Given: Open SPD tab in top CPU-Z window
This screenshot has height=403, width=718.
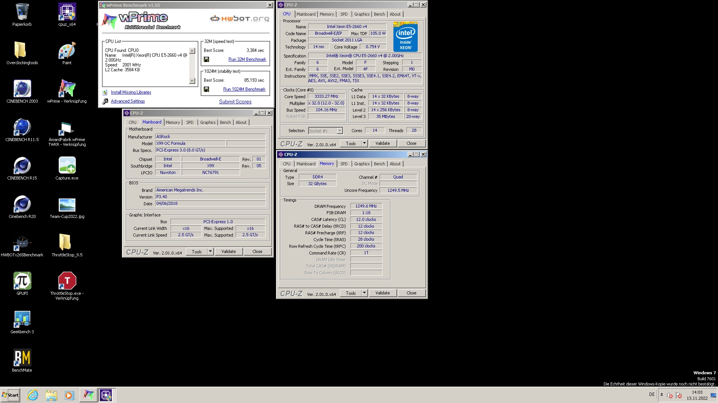Looking at the screenshot, I should click(x=344, y=14).
